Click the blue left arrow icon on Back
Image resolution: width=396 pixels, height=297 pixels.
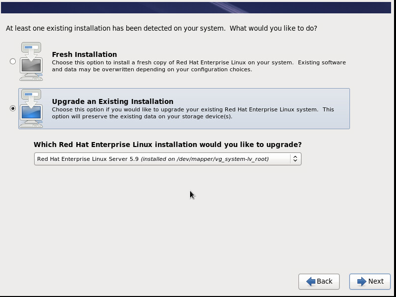[x=311, y=281]
